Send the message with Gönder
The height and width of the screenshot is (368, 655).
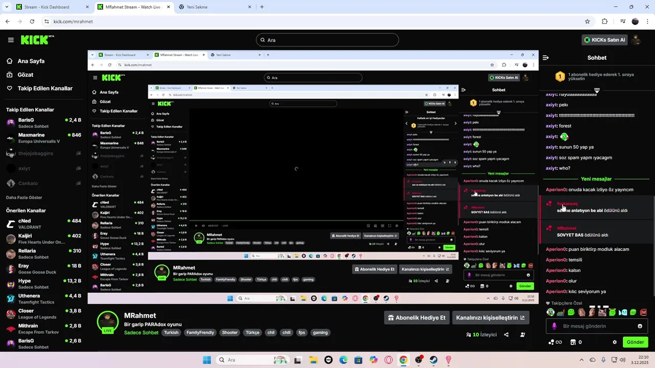[635, 342]
